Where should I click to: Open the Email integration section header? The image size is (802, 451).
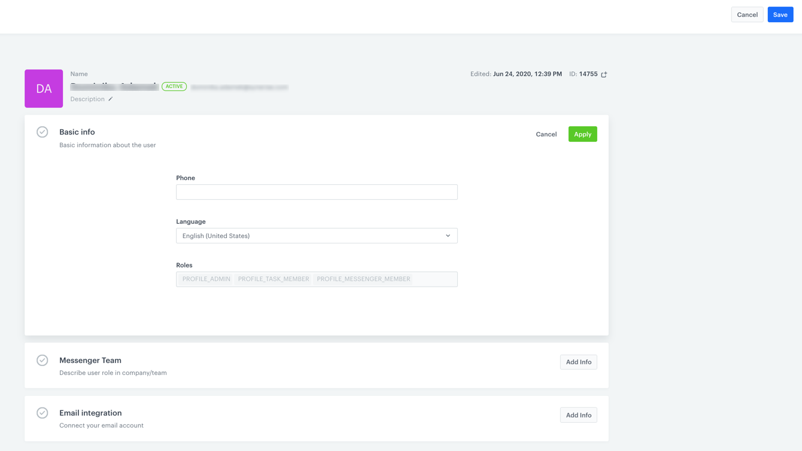(x=90, y=413)
